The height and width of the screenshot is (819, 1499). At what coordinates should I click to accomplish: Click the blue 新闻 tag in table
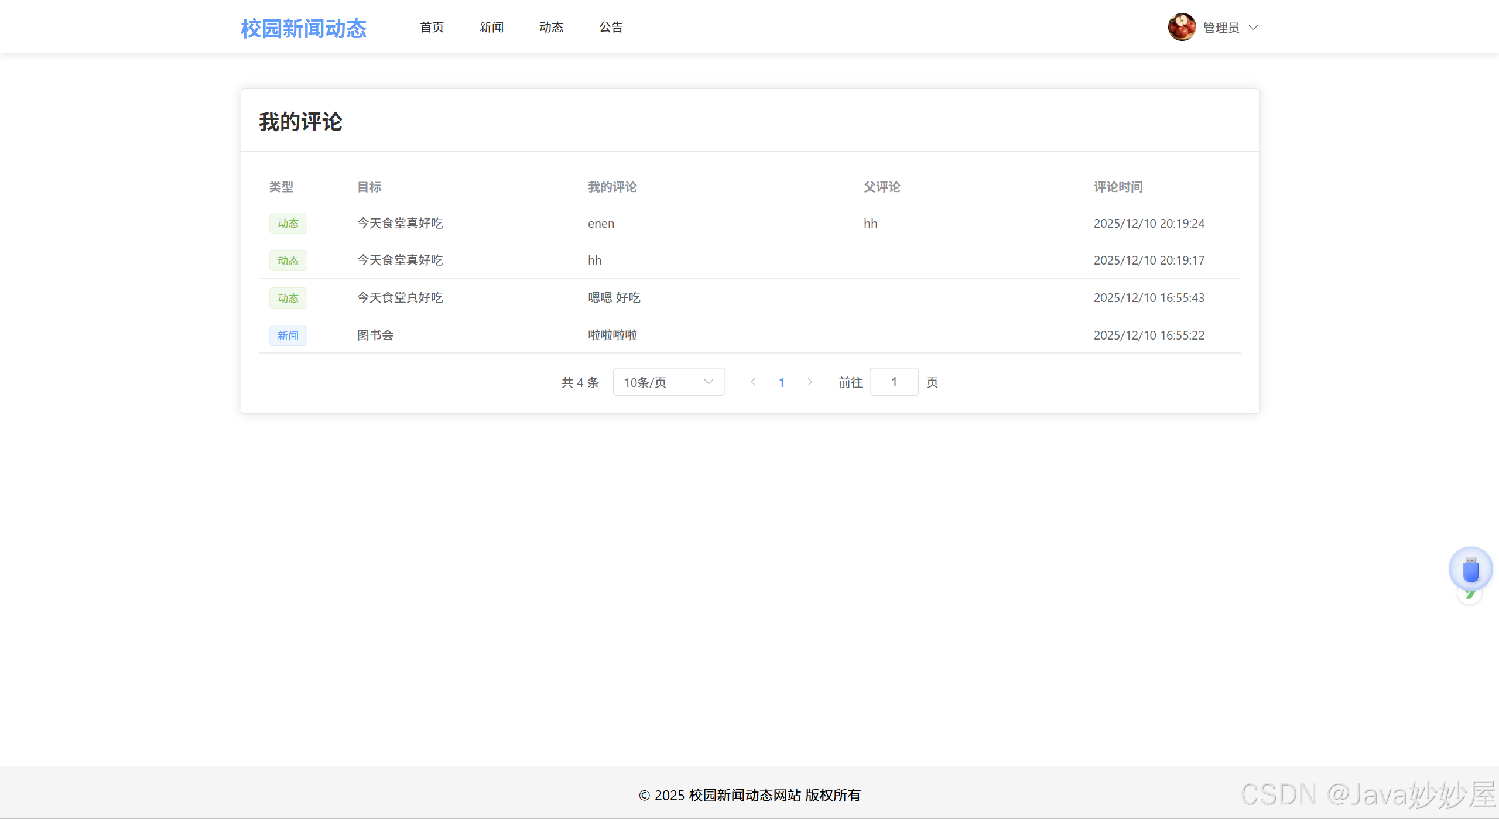coord(288,335)
